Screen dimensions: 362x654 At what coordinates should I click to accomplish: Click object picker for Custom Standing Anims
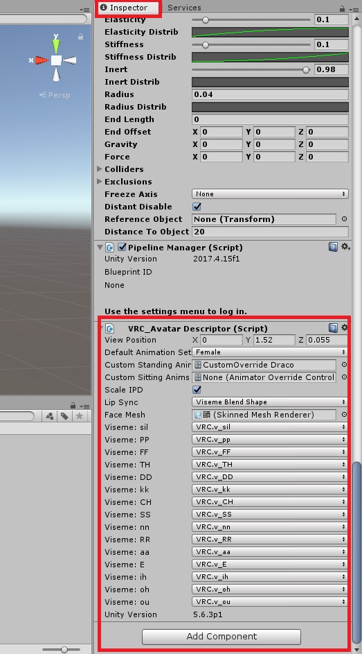[344, 365]
